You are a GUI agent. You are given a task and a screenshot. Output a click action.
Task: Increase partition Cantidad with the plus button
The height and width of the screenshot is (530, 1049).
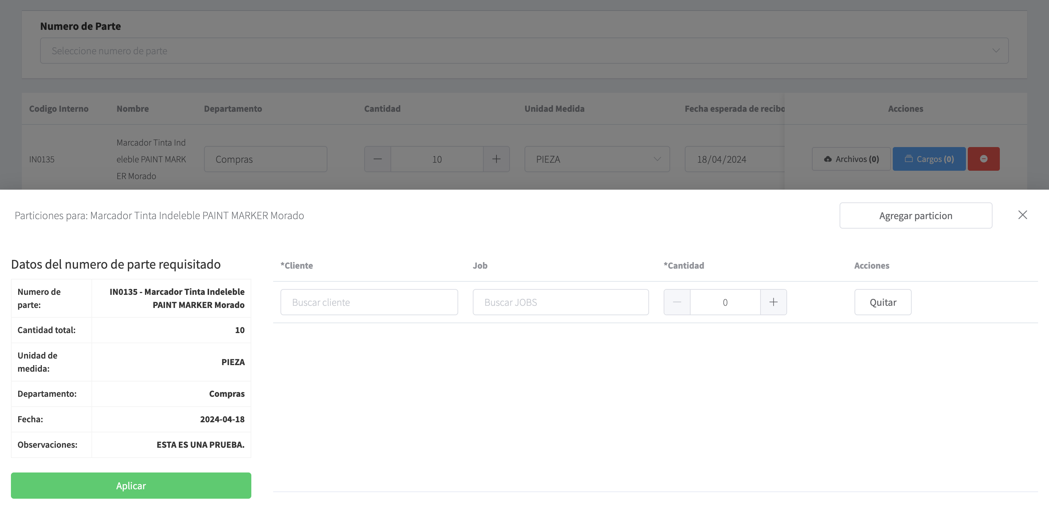(773, 302)
